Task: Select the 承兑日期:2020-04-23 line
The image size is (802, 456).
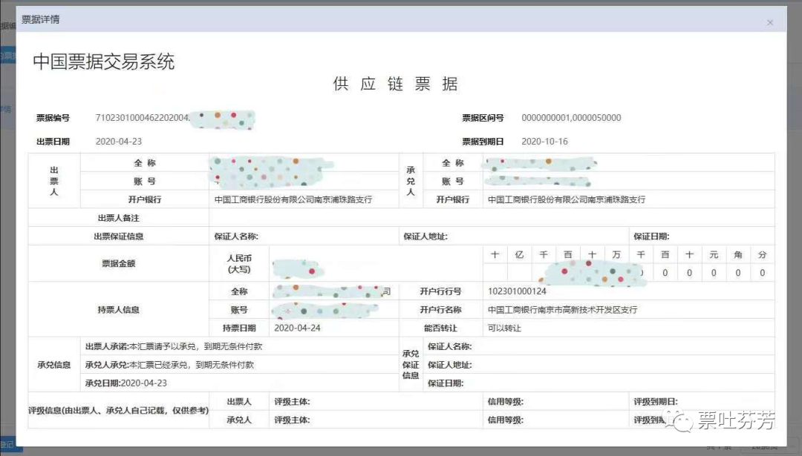Action: pyautogui.click(x=125, y=383)
